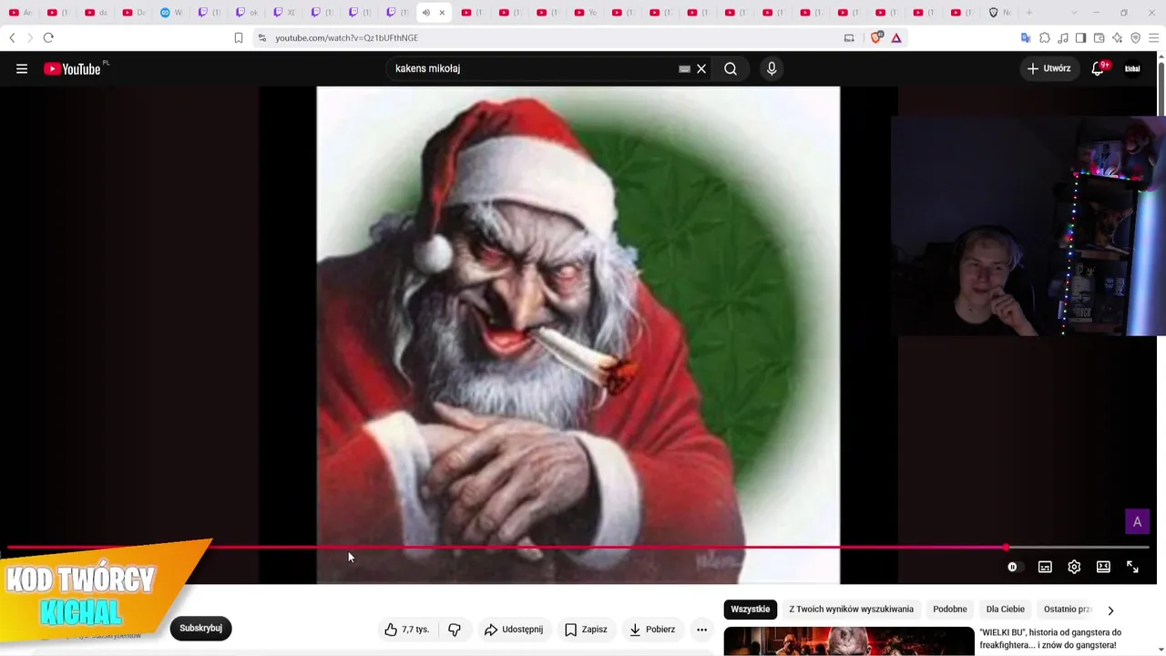Download video with Pobierz button
Viewport: 1166px width, 656px height.
click(652, 630)
